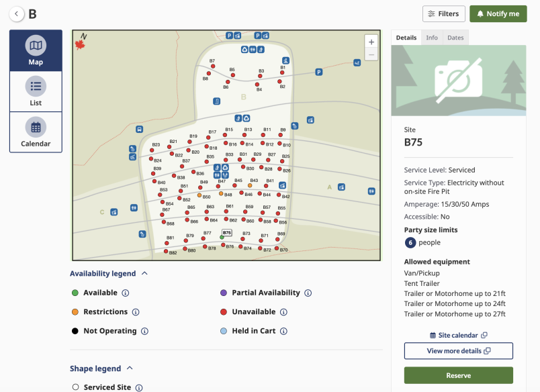Zoom in on the campground map

point(371,42)
